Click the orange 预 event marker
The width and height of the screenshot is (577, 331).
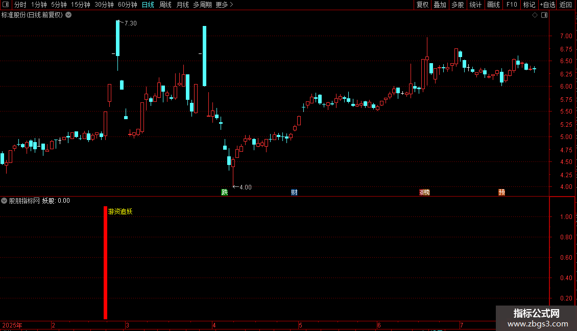coord(501,192)
